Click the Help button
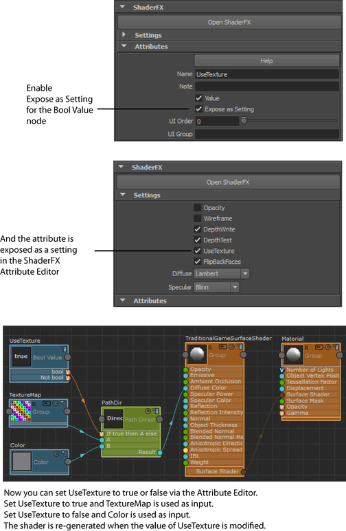The width and height of the screenshot is (346, 531). click(x=266, y=61)
